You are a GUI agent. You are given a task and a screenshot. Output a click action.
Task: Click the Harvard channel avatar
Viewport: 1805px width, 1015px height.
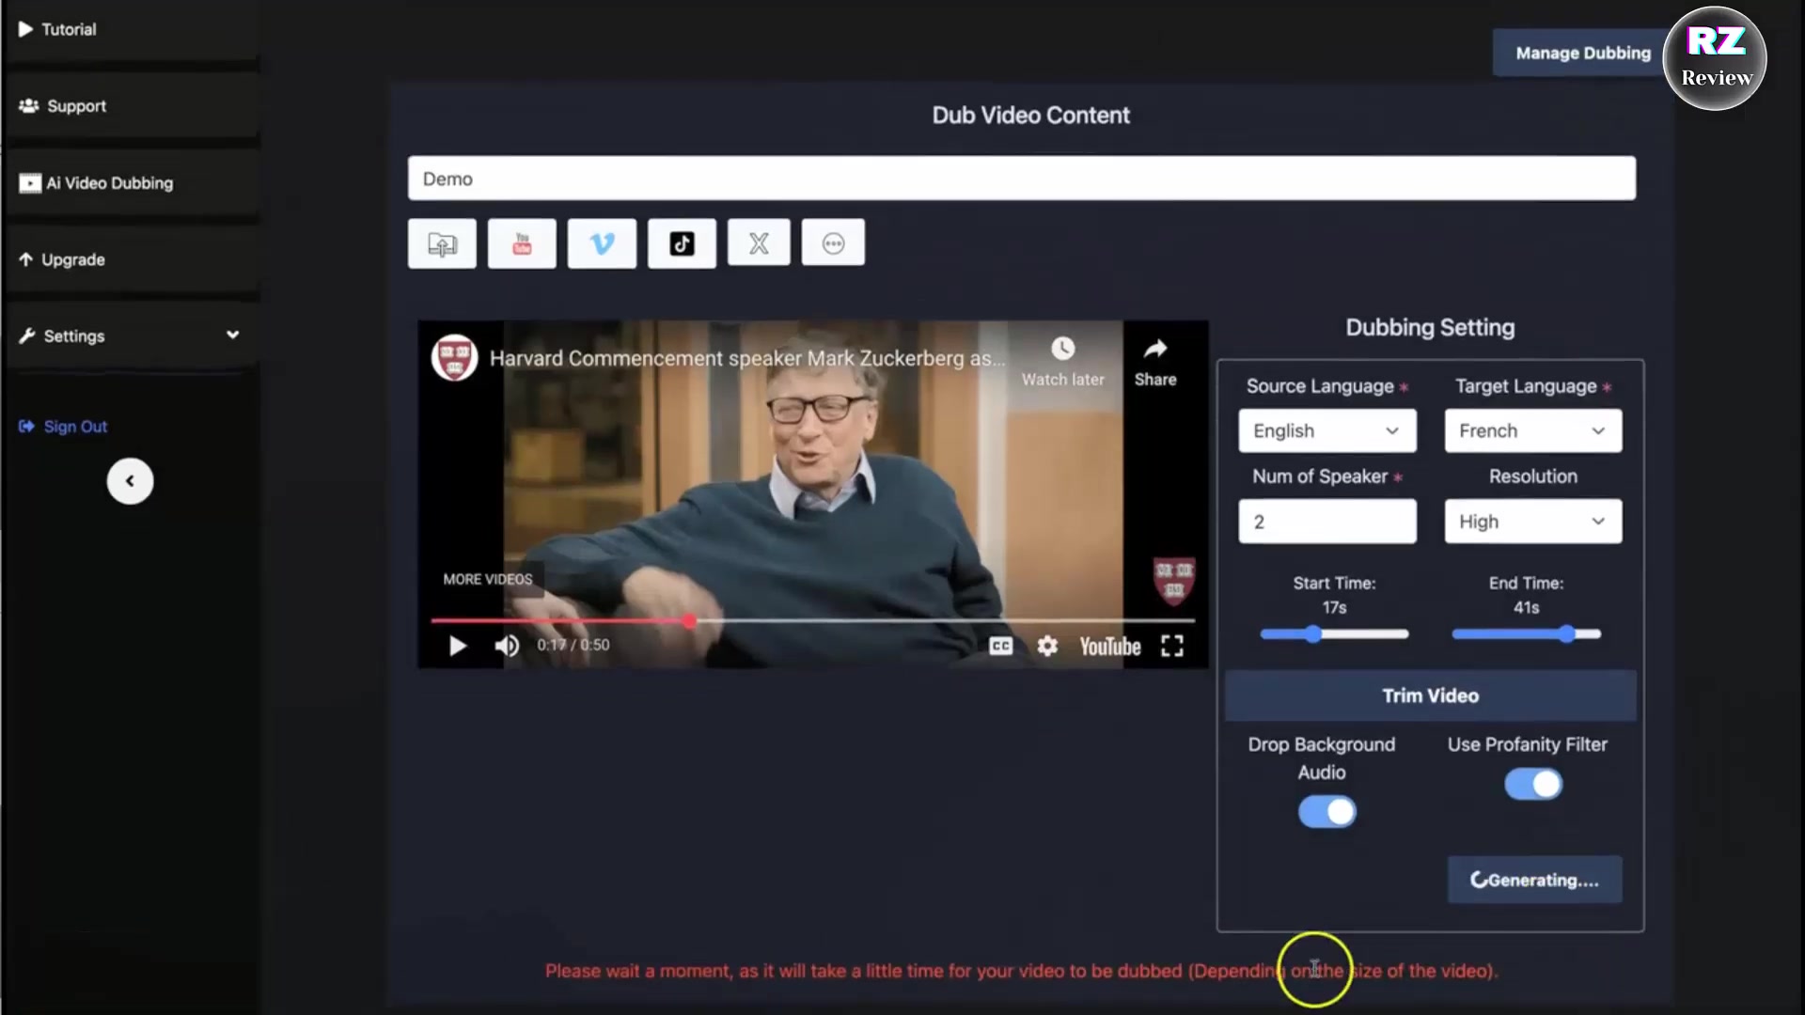pyautogui.click(x=454, y=358)
